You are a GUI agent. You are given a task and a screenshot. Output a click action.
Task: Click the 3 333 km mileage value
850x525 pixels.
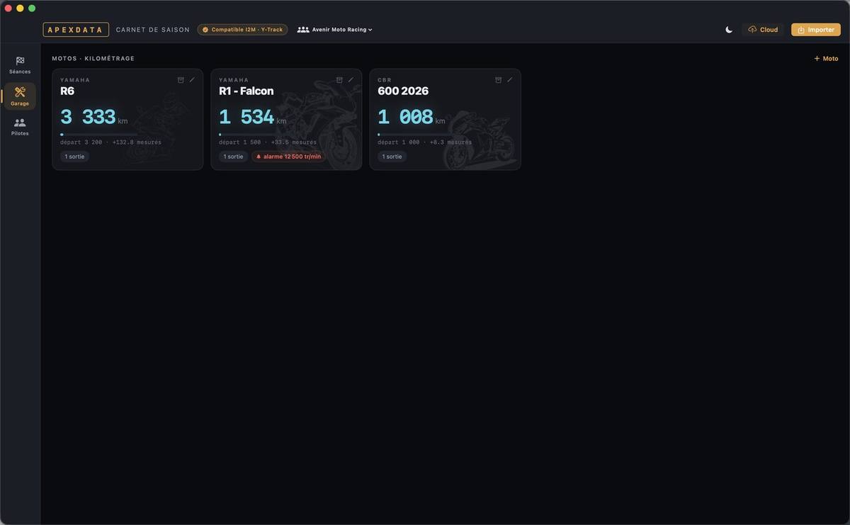tap(93, 117)
